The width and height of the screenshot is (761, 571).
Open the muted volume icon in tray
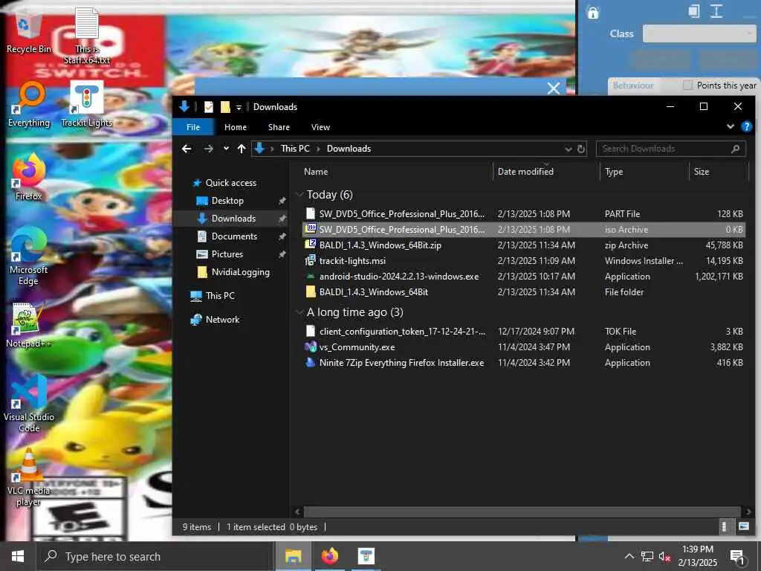(x=664, y=556)
